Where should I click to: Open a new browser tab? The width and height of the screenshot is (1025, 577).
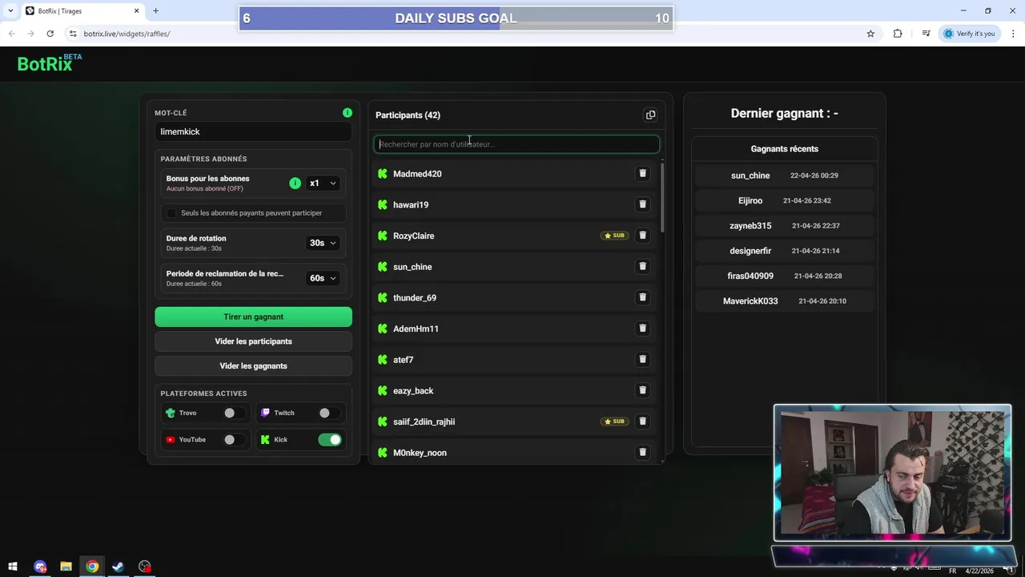point(155,11)
